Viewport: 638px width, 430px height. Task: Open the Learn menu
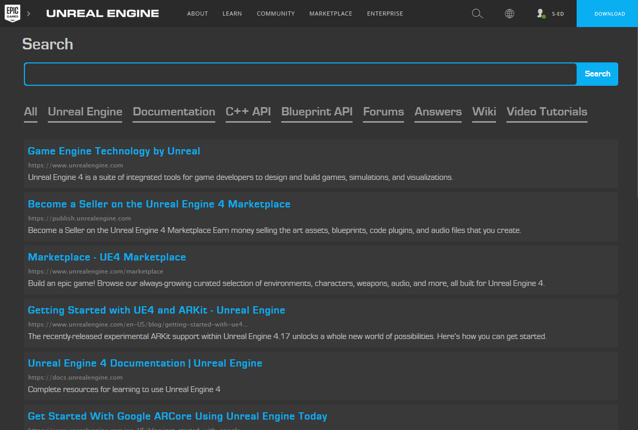tap(232, 14)
